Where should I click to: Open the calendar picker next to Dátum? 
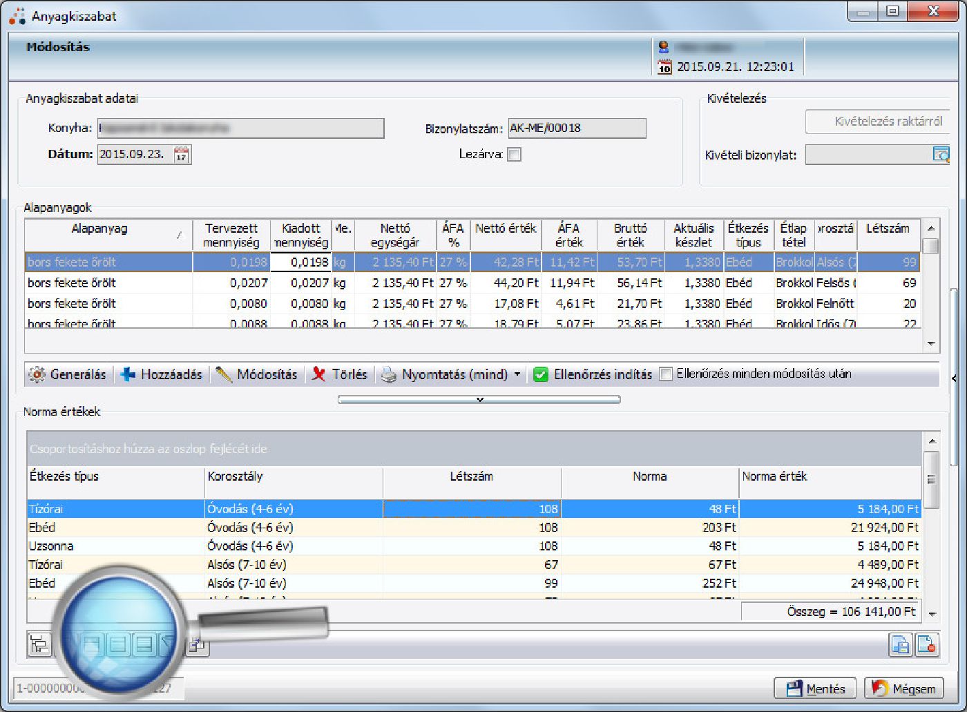tap(181, 155)
